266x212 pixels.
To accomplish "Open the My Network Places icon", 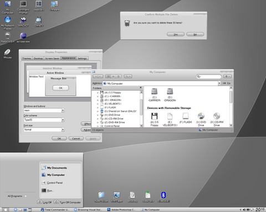I will [8, 23].
